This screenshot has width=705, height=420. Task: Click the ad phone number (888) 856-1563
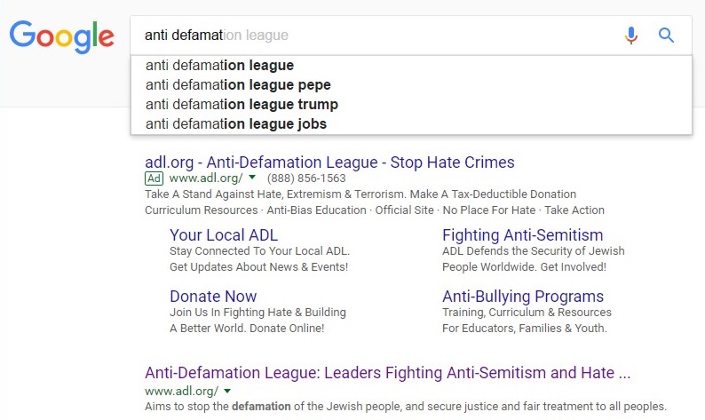[x=306, y=178]
